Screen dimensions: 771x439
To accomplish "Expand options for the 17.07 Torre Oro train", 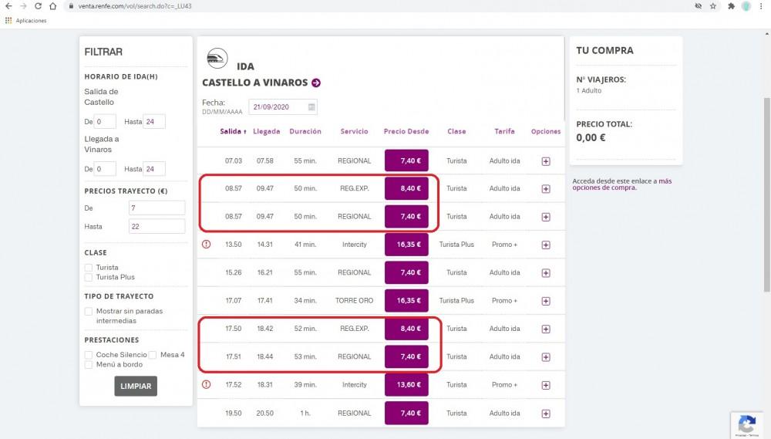I will point(546,301).
